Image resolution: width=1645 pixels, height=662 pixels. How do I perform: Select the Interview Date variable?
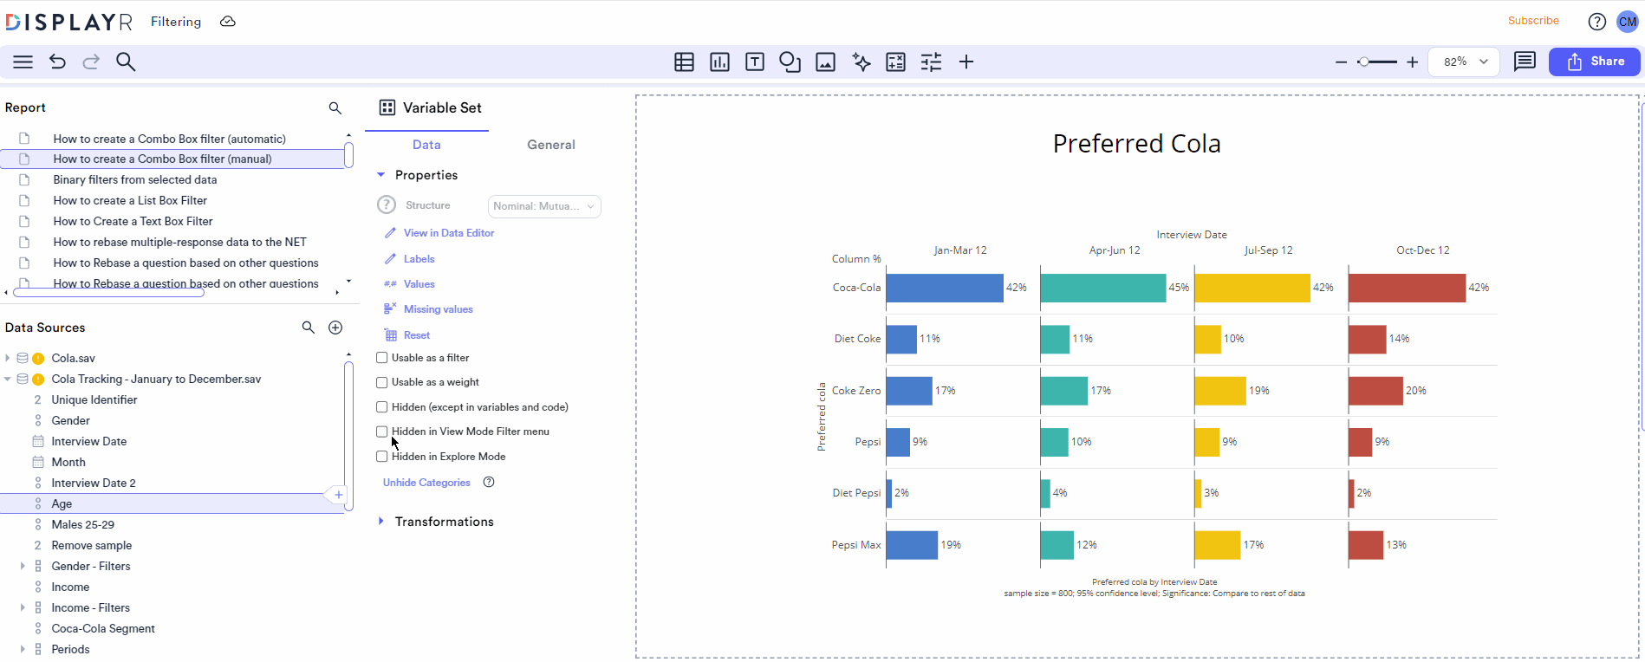click(x=88, y=441)
